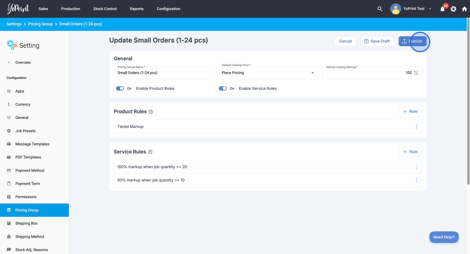The height and width of the screenshot is (254, 470).
Task: Open the notifications bell
Action: pos(442,9)
